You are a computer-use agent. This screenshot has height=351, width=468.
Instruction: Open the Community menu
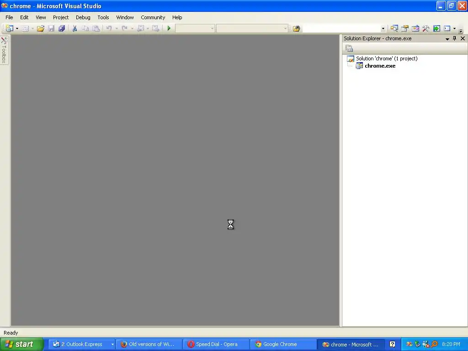[x=153, y=17]
